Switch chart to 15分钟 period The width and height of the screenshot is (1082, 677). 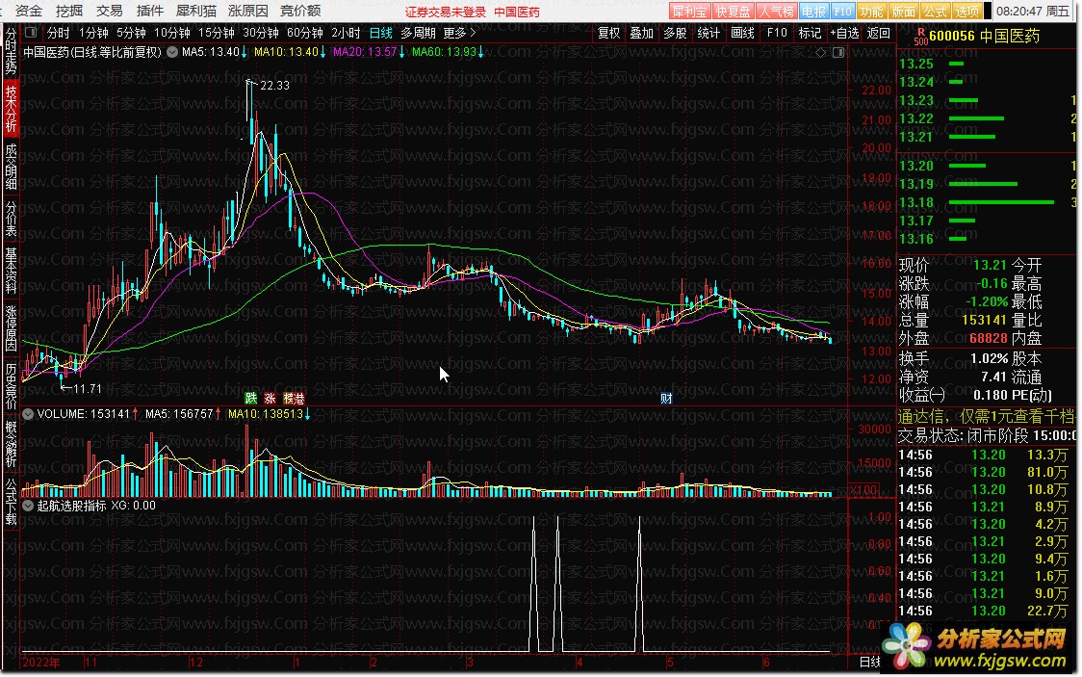click(216, 33)
